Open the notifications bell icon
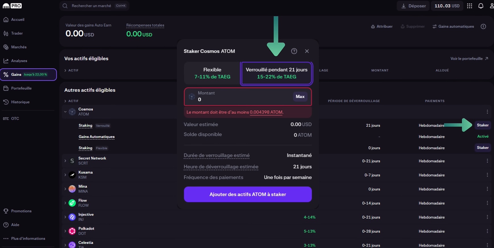The width and height of the screenshot is (494, 248). (481, 6)
